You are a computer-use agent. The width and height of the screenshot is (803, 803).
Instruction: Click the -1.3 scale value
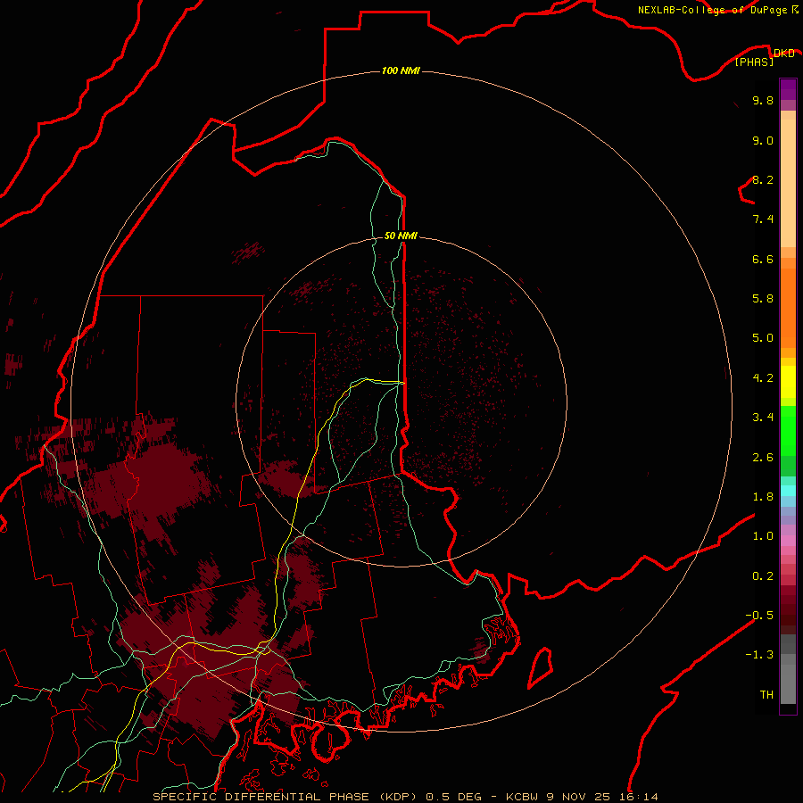759,655
